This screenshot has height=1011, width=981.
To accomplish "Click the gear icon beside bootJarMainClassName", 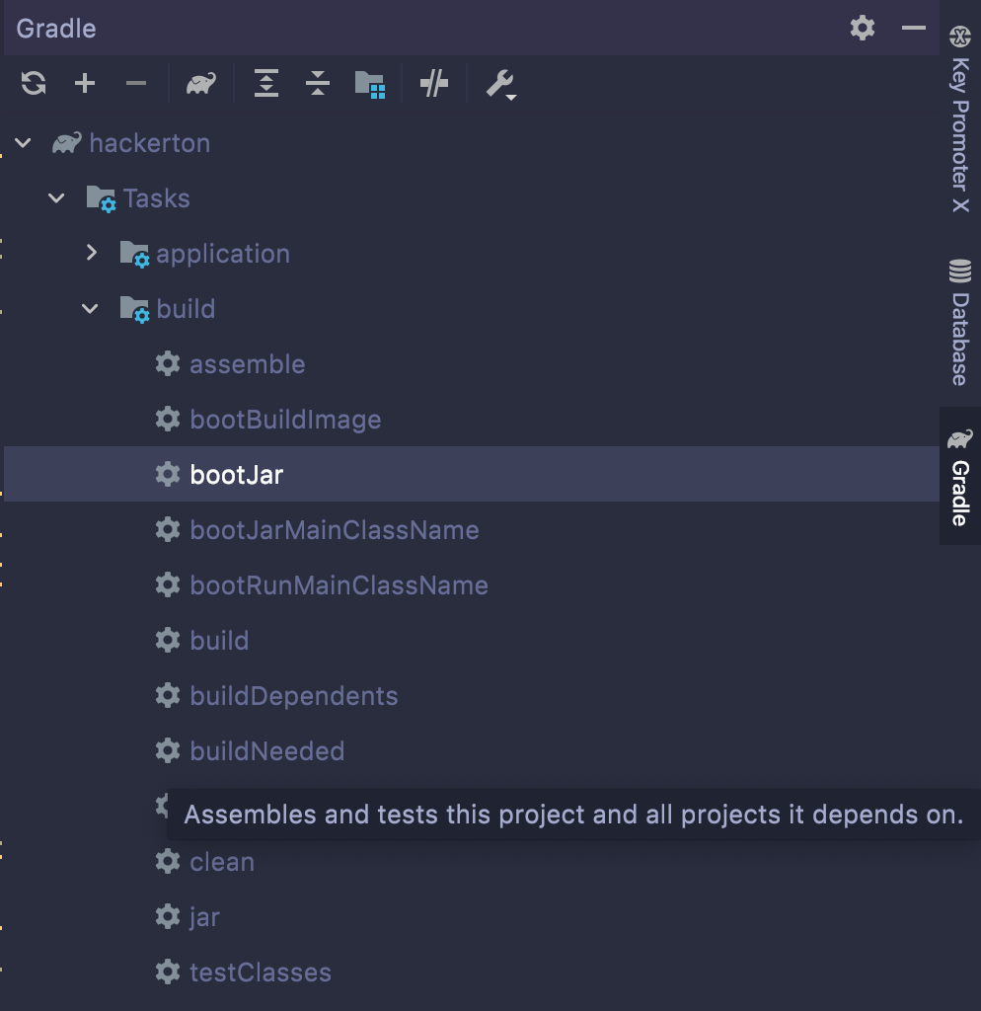I will pyautogui.click(x=168, y=530).
